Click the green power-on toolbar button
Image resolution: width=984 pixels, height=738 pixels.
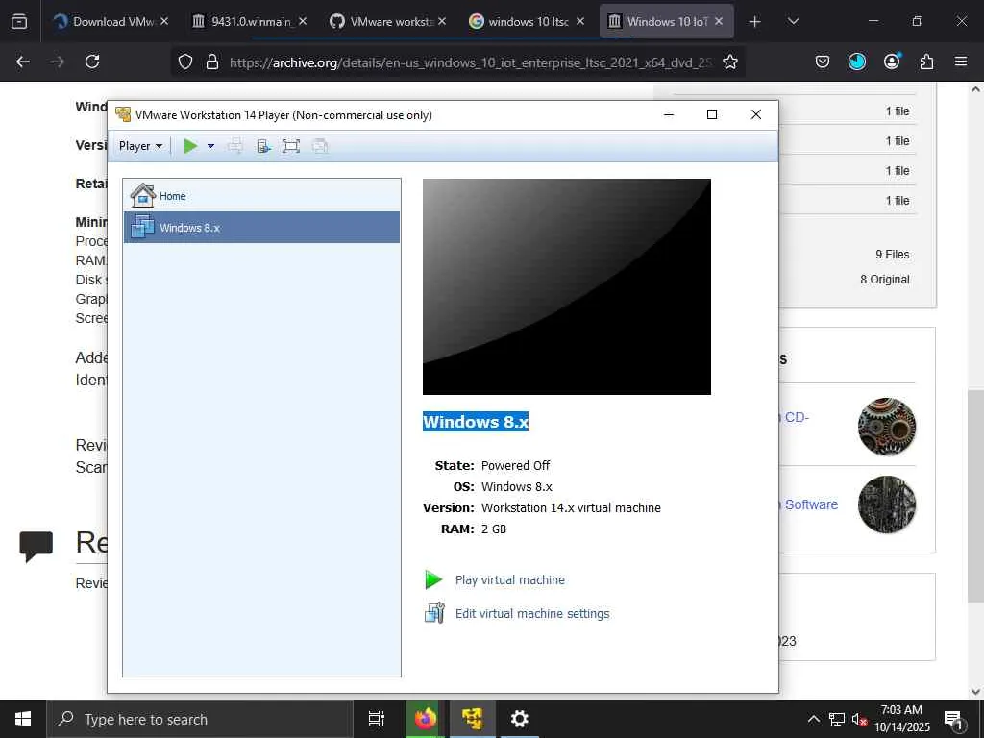click(x=190, y=146)
